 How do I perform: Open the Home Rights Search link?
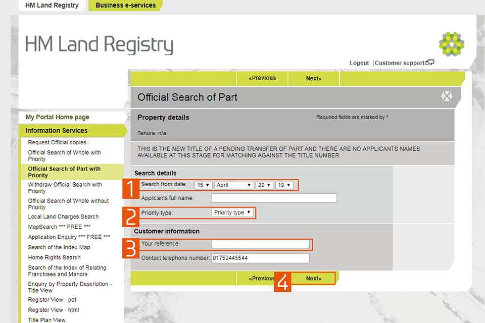tap(54, 257)
